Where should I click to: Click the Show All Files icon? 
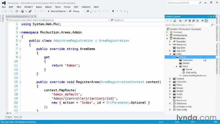pos(197,21)
